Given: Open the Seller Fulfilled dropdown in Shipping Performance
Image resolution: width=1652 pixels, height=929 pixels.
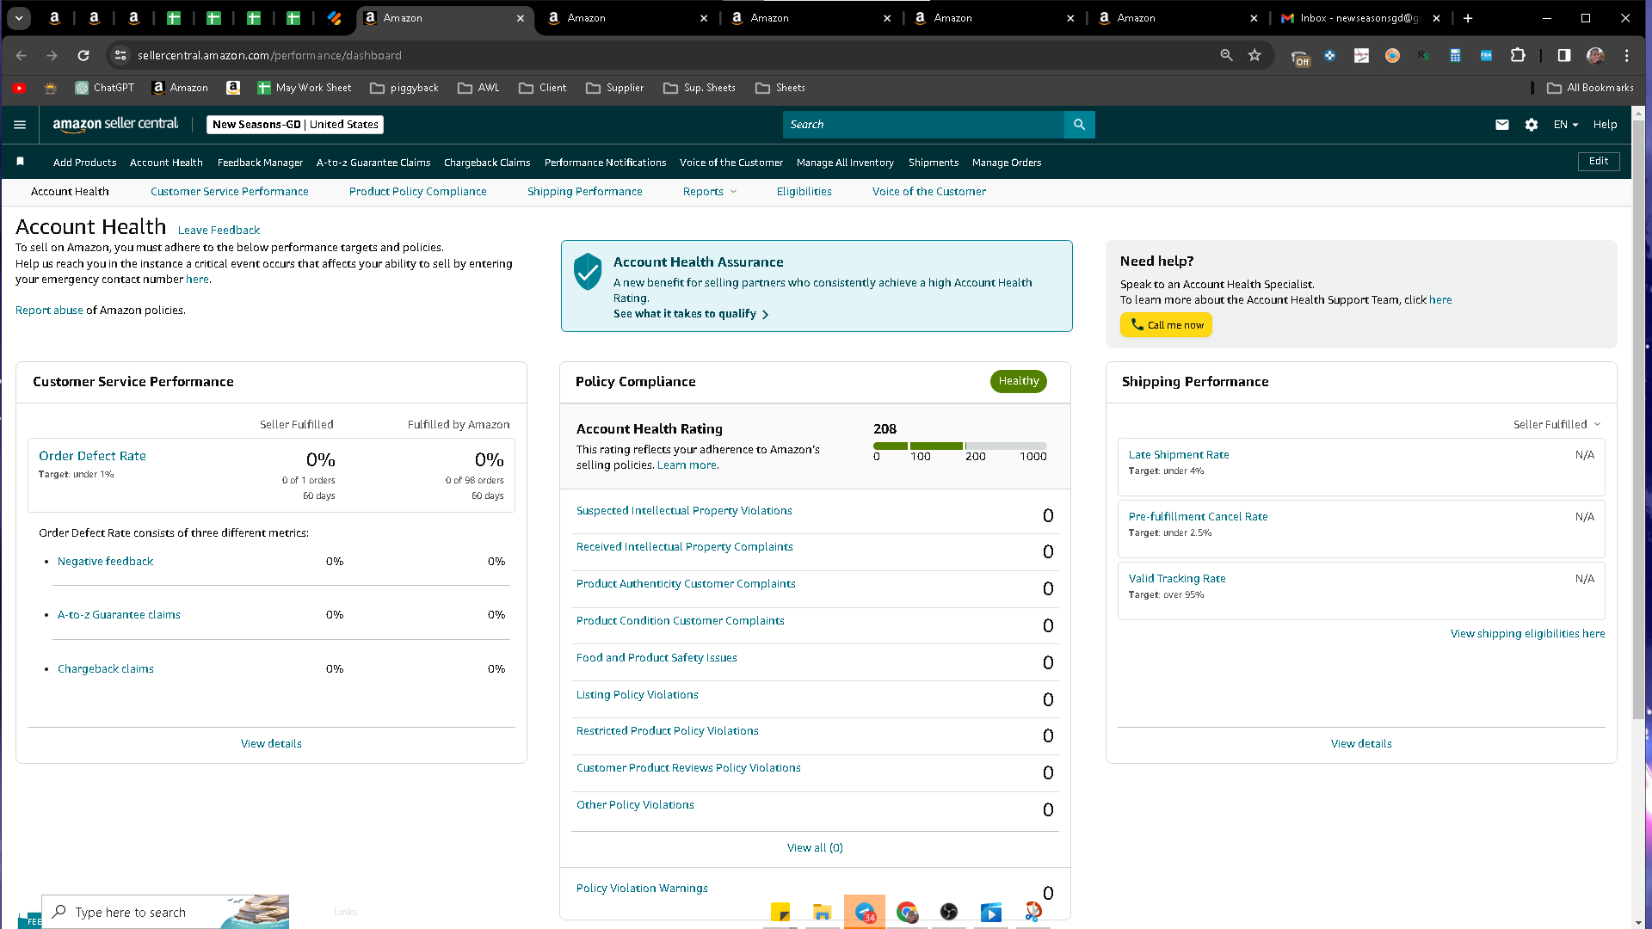Looking at the screenshot, I should [1556, 425].
